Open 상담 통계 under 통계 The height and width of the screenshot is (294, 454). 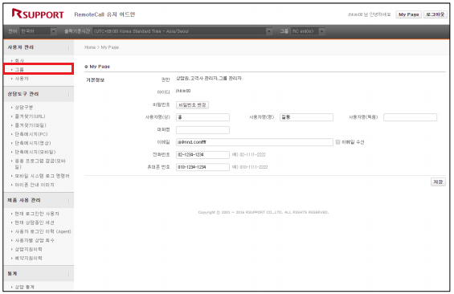coord(24,287)
